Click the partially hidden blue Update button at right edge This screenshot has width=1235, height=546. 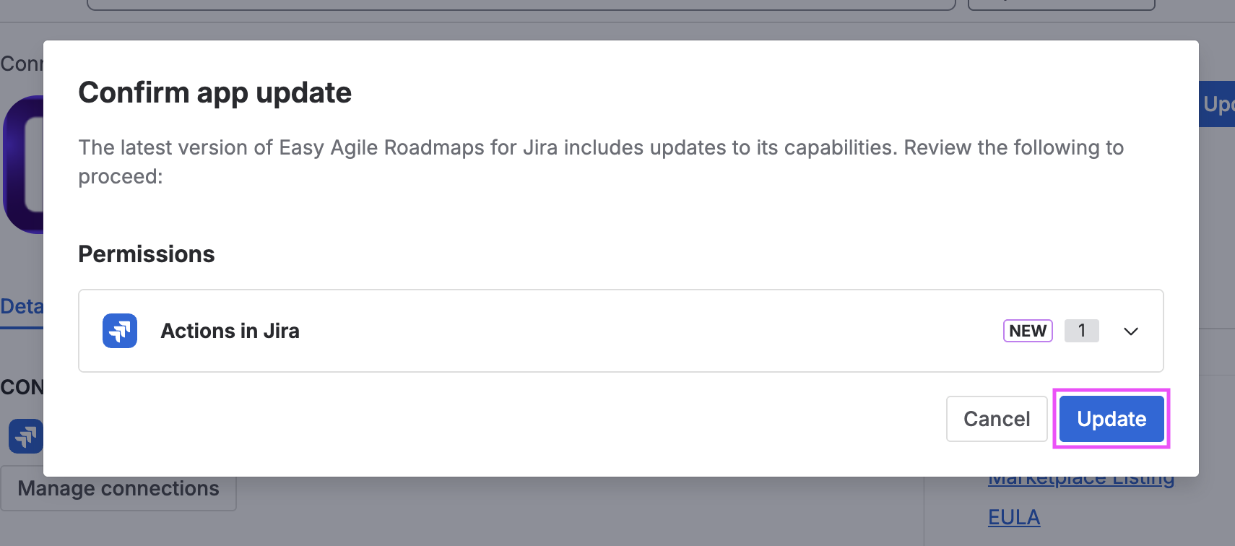[1217, 104]
